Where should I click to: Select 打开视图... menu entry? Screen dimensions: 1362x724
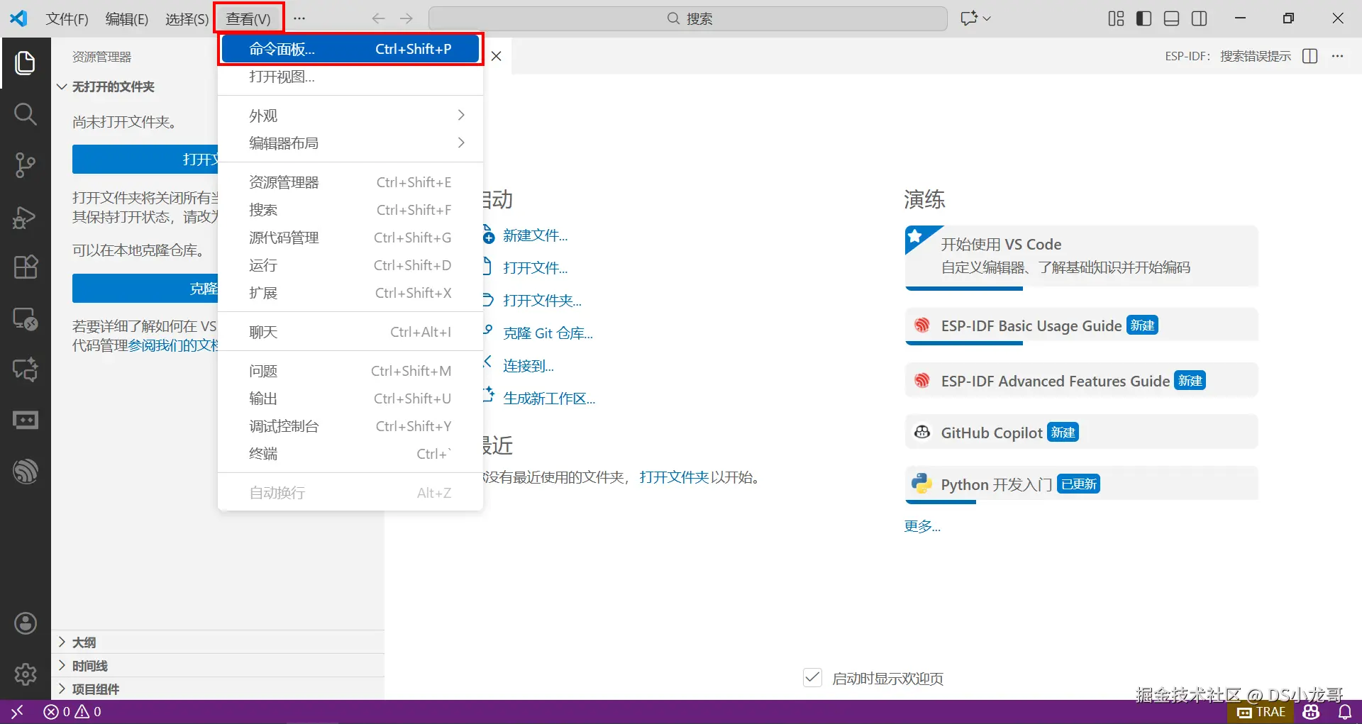350,77
